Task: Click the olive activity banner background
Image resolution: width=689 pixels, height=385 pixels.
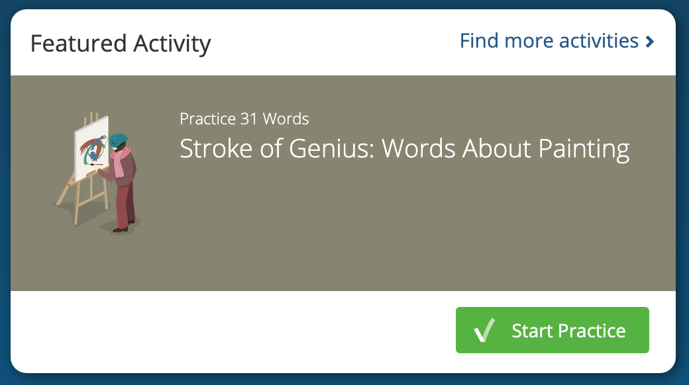Action: coord(397,232)
